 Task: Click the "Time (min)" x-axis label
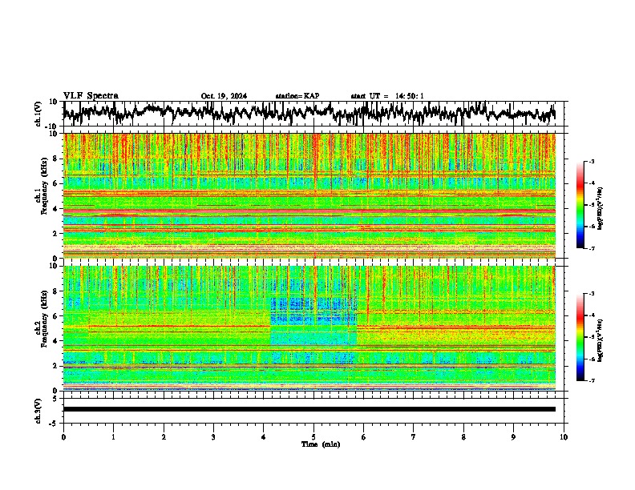321,444
